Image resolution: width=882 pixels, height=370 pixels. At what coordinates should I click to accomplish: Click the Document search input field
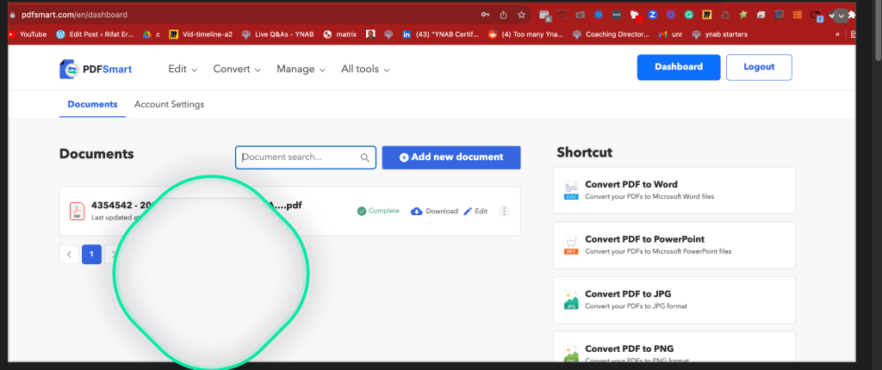pyautogui.click(x=306, y=157)
